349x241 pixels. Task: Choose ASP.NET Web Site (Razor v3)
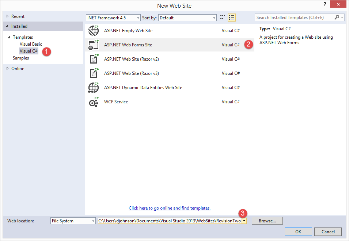[x=170, y=73]
